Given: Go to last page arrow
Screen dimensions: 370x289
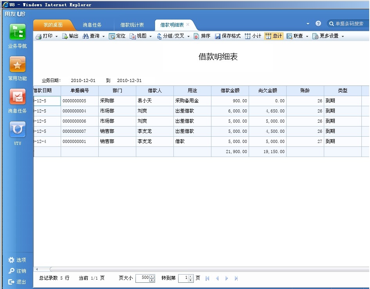Looking at the screenshot, I should click(236, 278).
